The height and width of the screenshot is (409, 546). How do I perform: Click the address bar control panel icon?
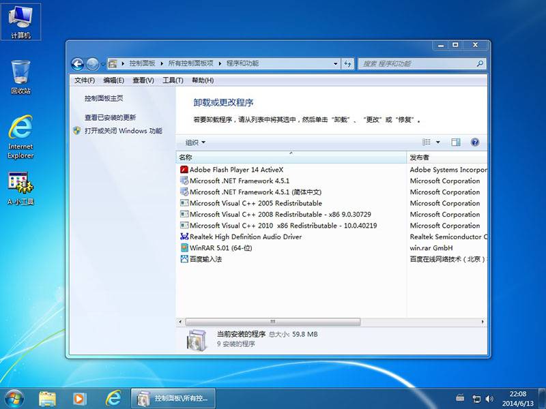point(113,63)
